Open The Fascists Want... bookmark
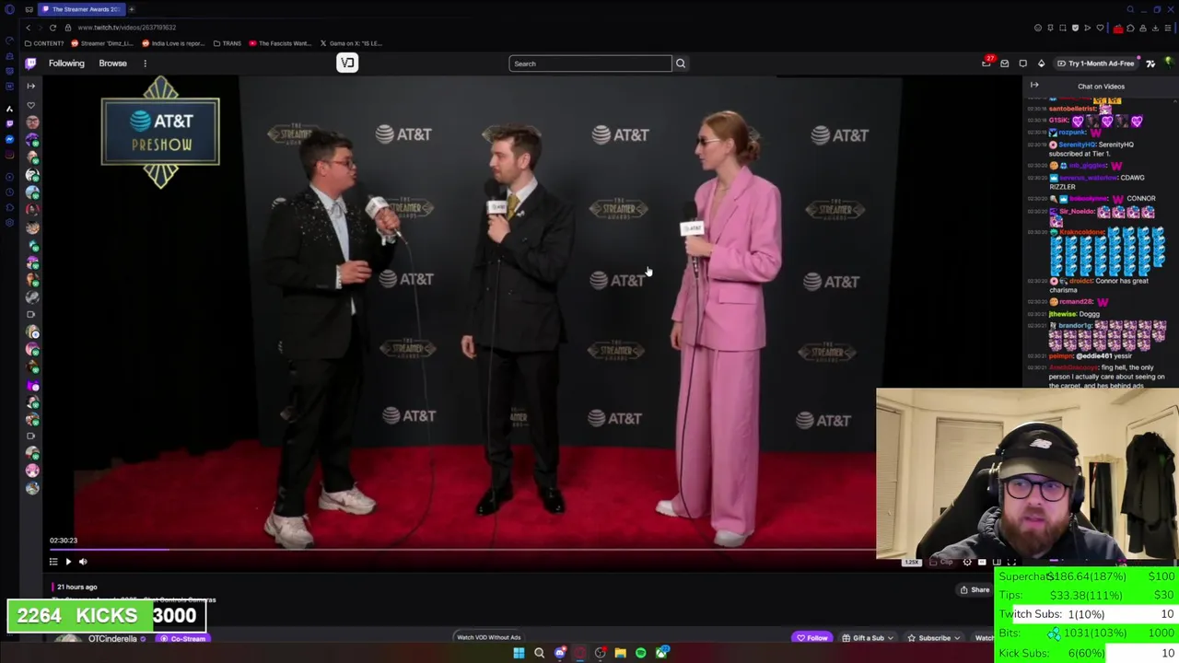 click(280, 43)
